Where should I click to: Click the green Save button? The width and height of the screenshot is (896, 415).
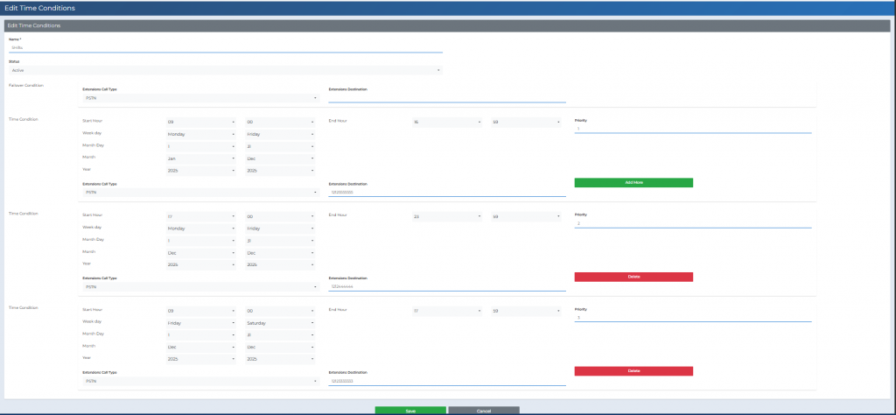coord(409,410)
